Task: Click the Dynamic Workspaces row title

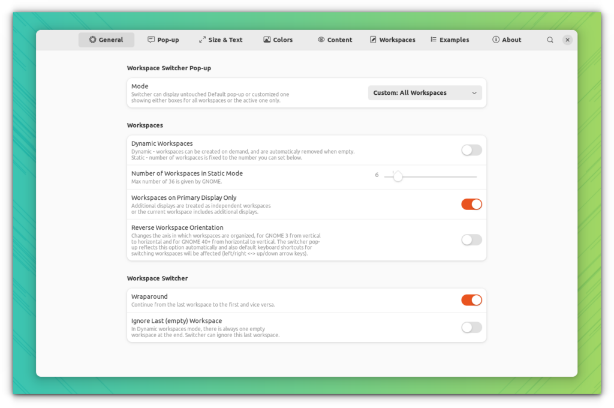Action: tap(162, 143)
